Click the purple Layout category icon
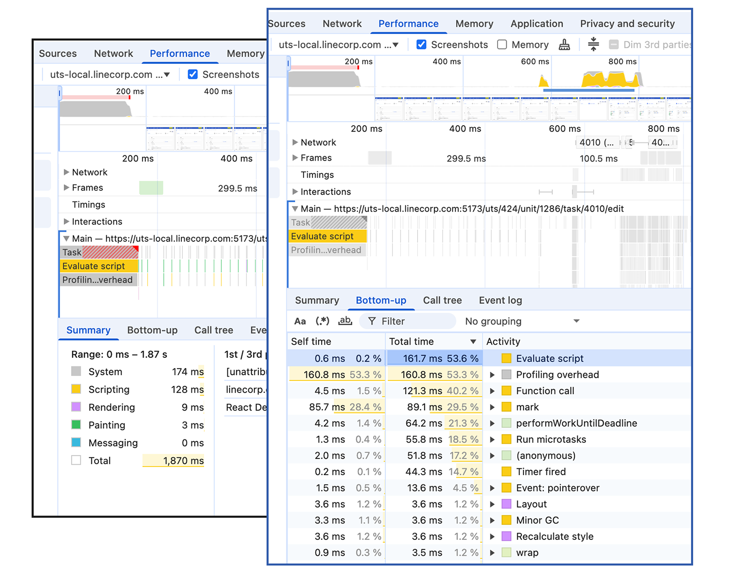 pyautogui.click(x=506, y=504)
